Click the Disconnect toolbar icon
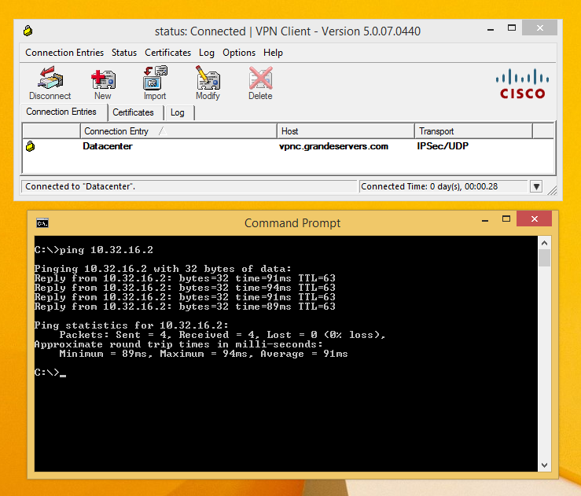The width and height of the screenshot is (581, 496). point(50,79)
